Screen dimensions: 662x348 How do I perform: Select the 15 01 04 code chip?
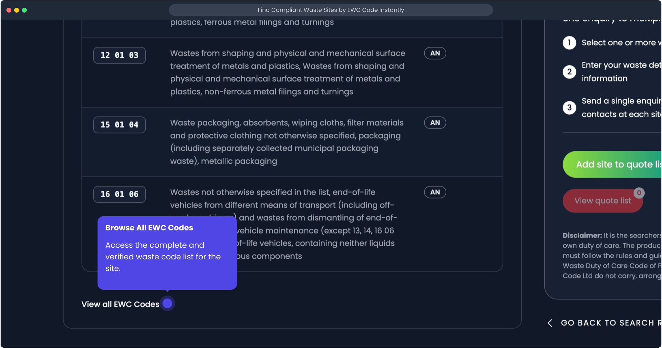[119, 125]
